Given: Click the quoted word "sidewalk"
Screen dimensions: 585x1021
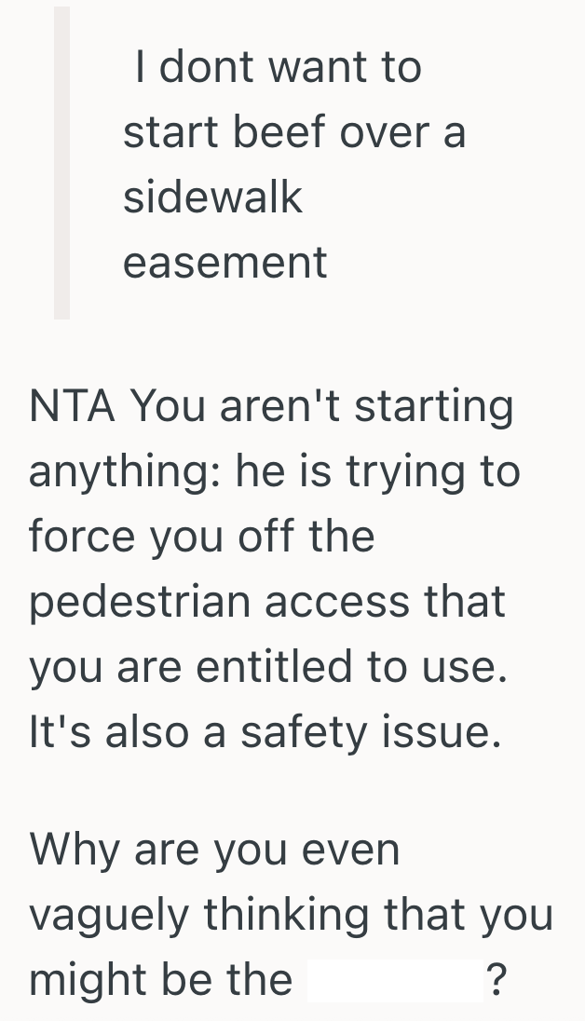Looking at the screenshot, I should click(212, 197).
